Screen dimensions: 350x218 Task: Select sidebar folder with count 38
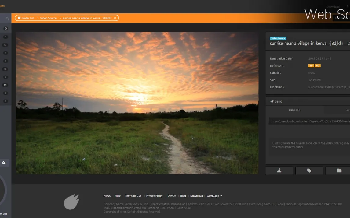pyautogui.click(x=5, y=85)
